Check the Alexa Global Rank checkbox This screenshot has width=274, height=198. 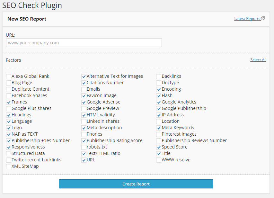click(x=9, y=76)
